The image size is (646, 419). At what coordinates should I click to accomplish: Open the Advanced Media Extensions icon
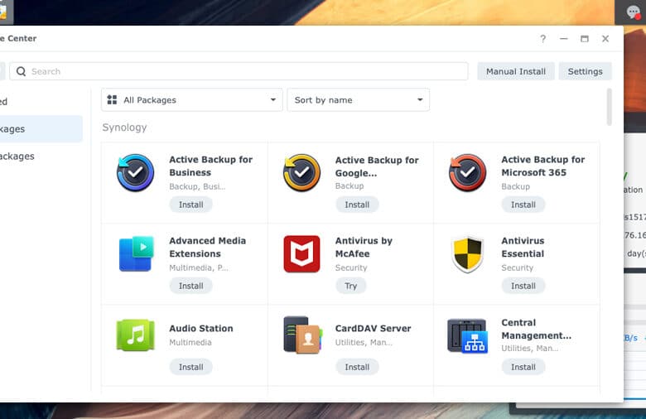click(x=136, y=253)
